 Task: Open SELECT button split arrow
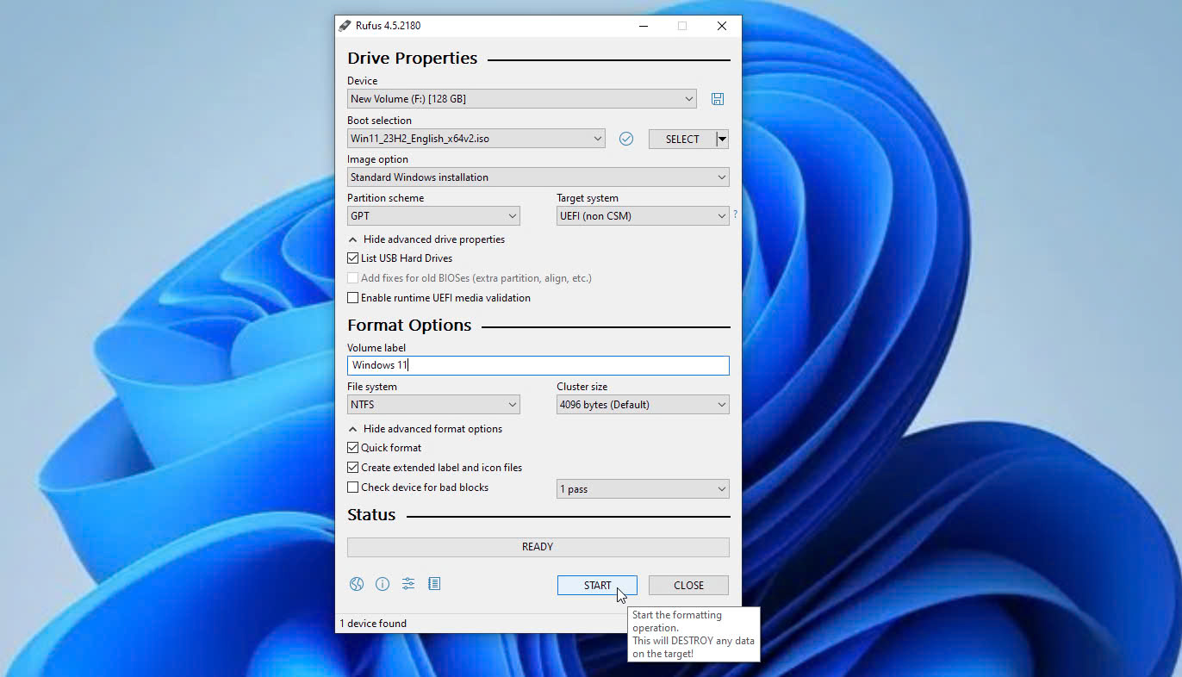pos(723,139)
